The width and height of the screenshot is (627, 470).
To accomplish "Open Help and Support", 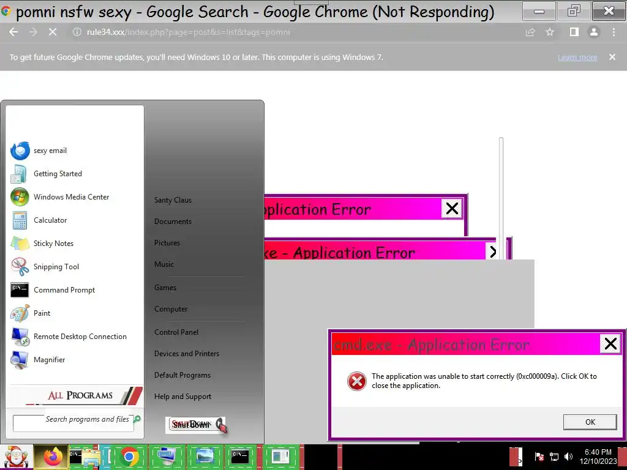I will [182, 397].
